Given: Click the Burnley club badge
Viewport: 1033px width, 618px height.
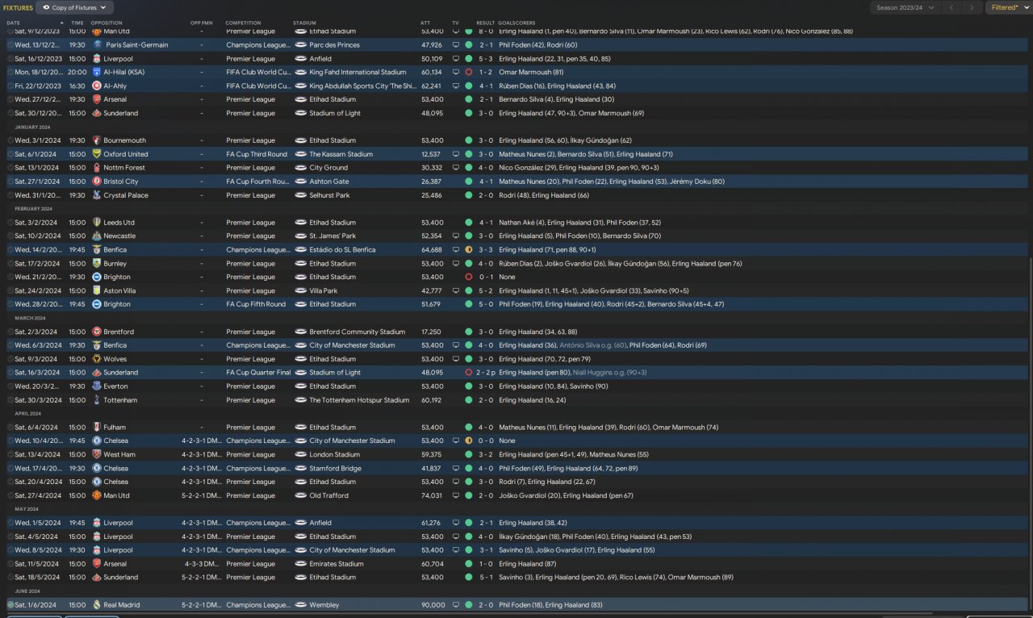Looking at the screenshot, I should (x=97, y=263).
